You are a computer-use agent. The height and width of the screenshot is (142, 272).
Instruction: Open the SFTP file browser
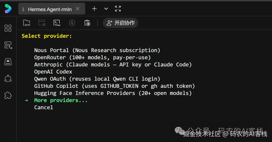pyautogui.click(x=26, y=23)
